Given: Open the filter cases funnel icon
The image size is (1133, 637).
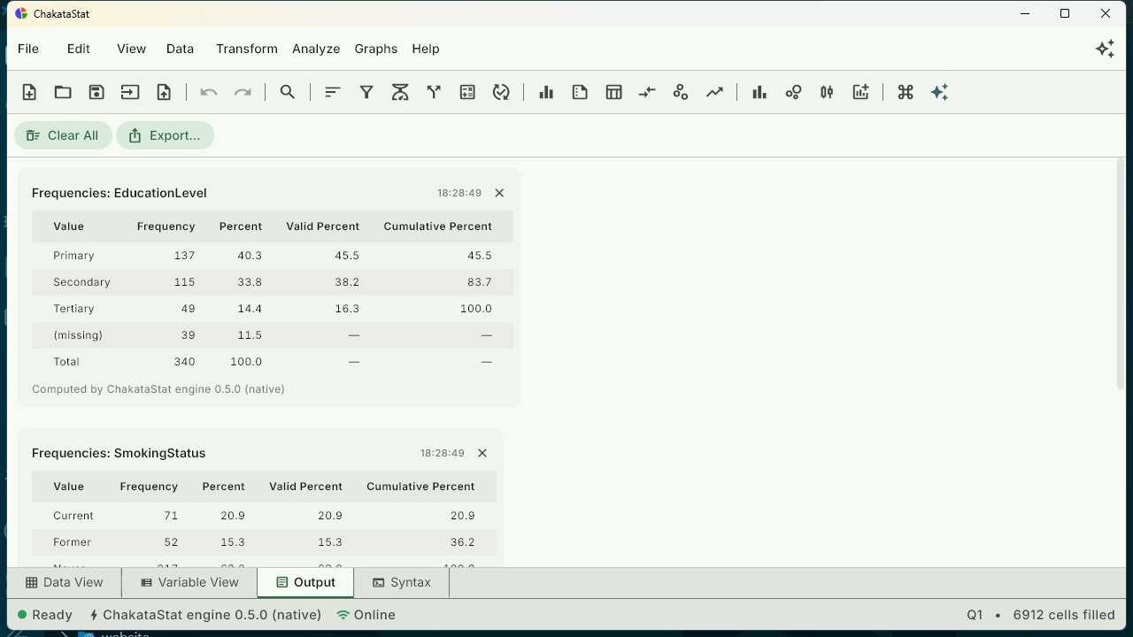Looking at the screenshot, I should tap(366, 92).
